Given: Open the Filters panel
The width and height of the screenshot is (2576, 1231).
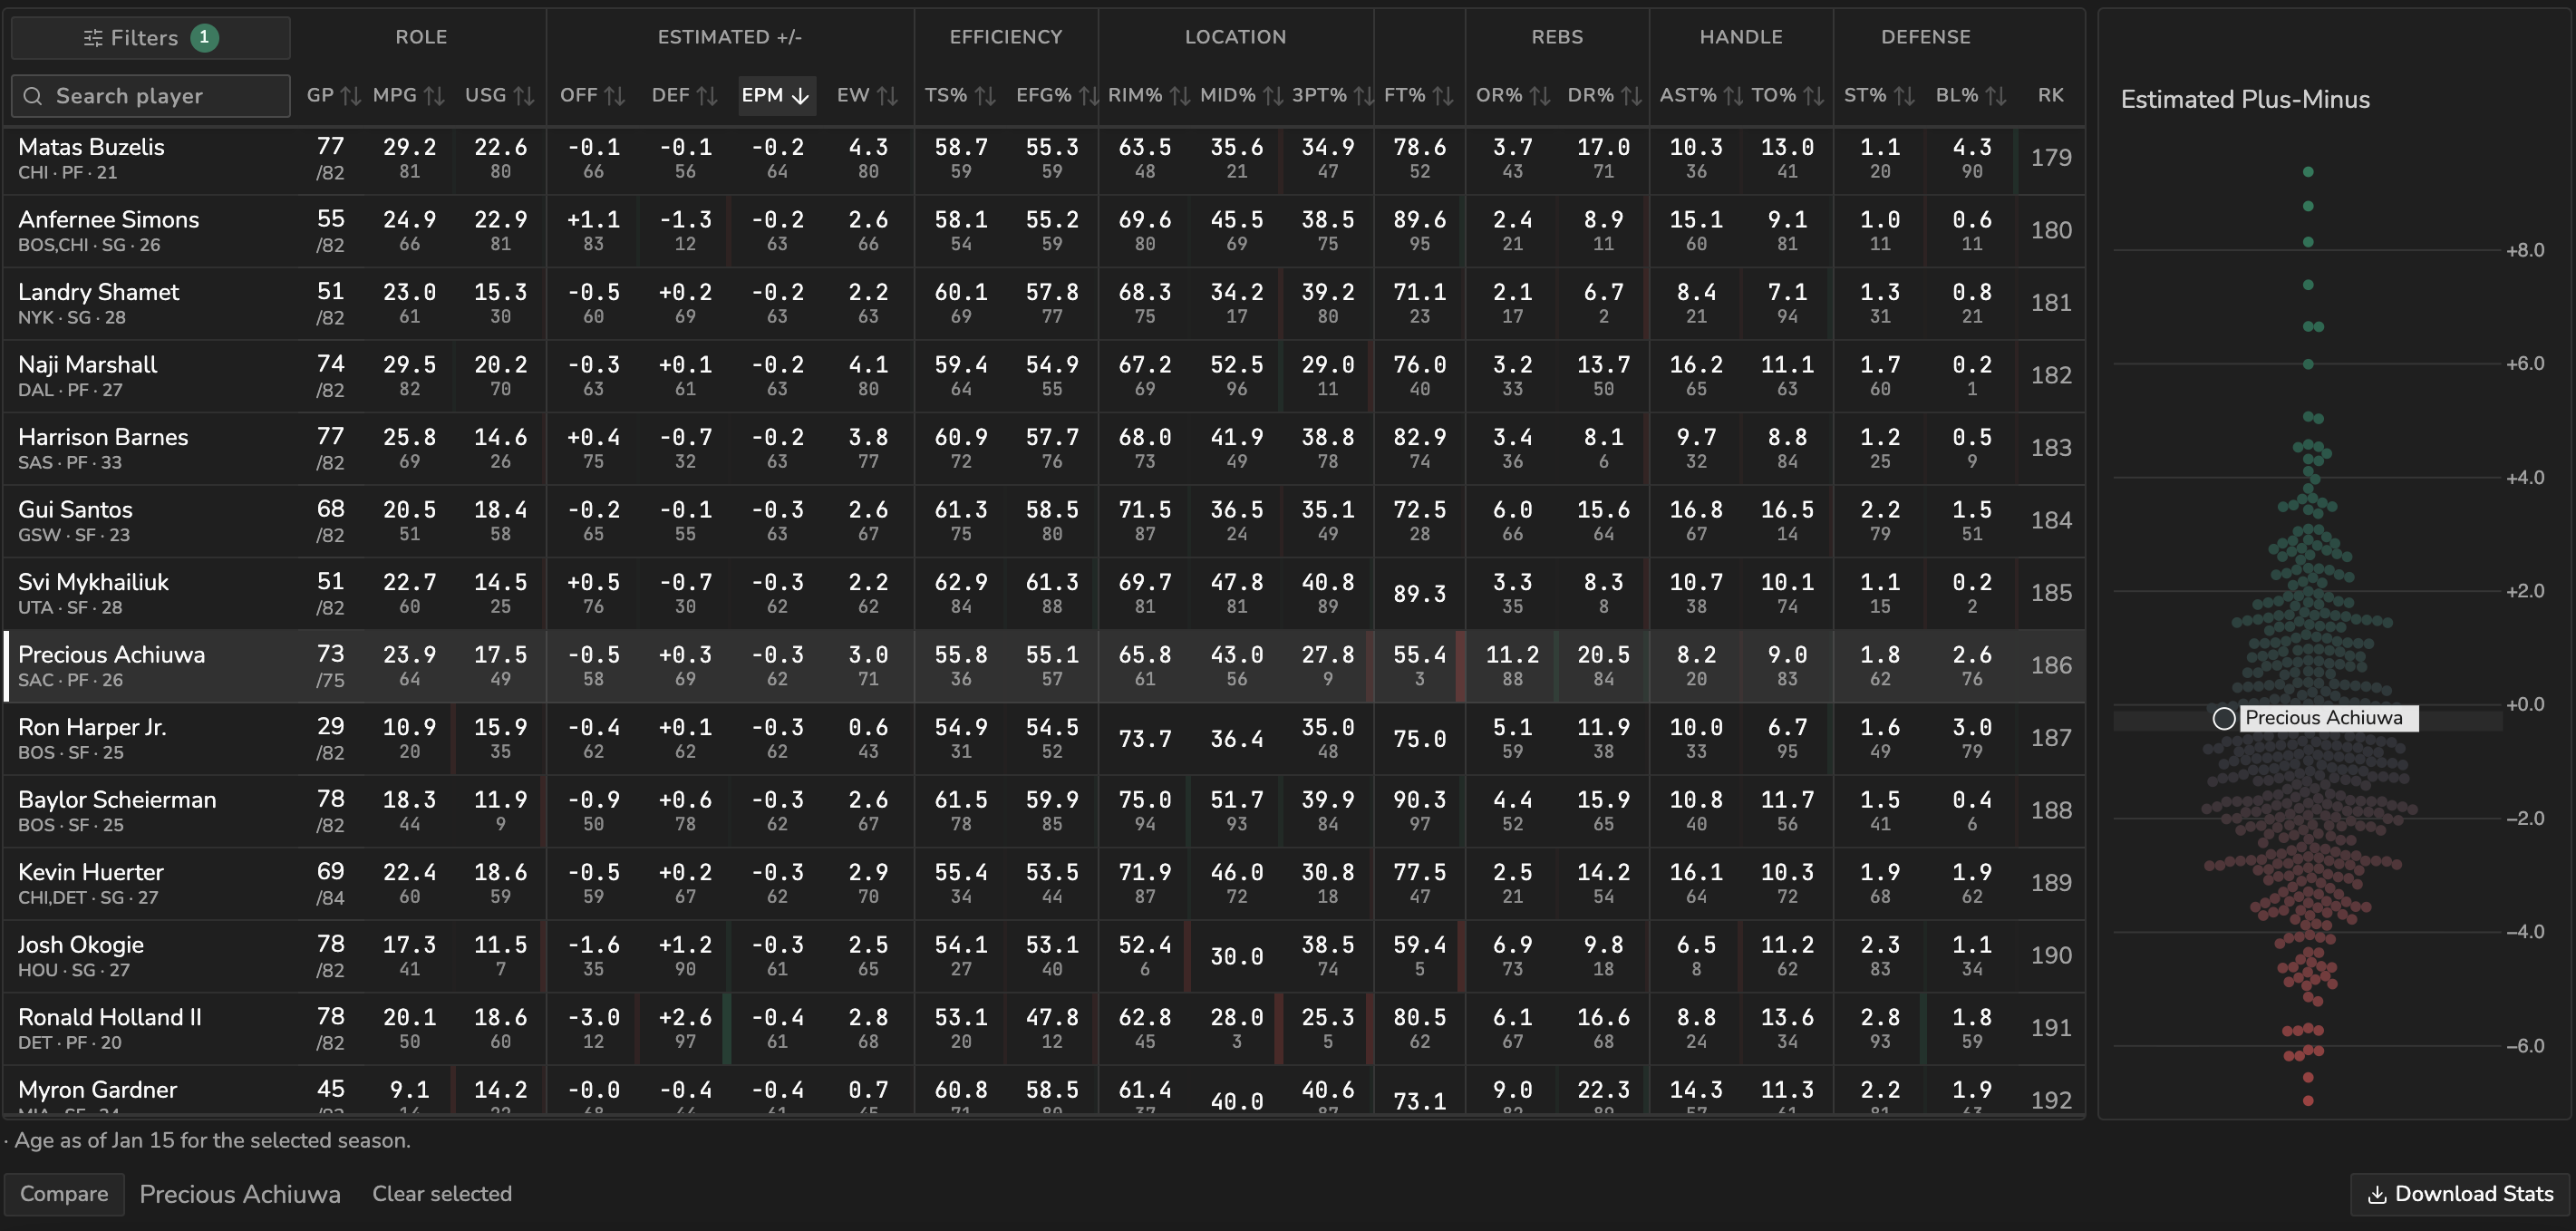Looking at the screenshot, I should (x=151, y=38).
